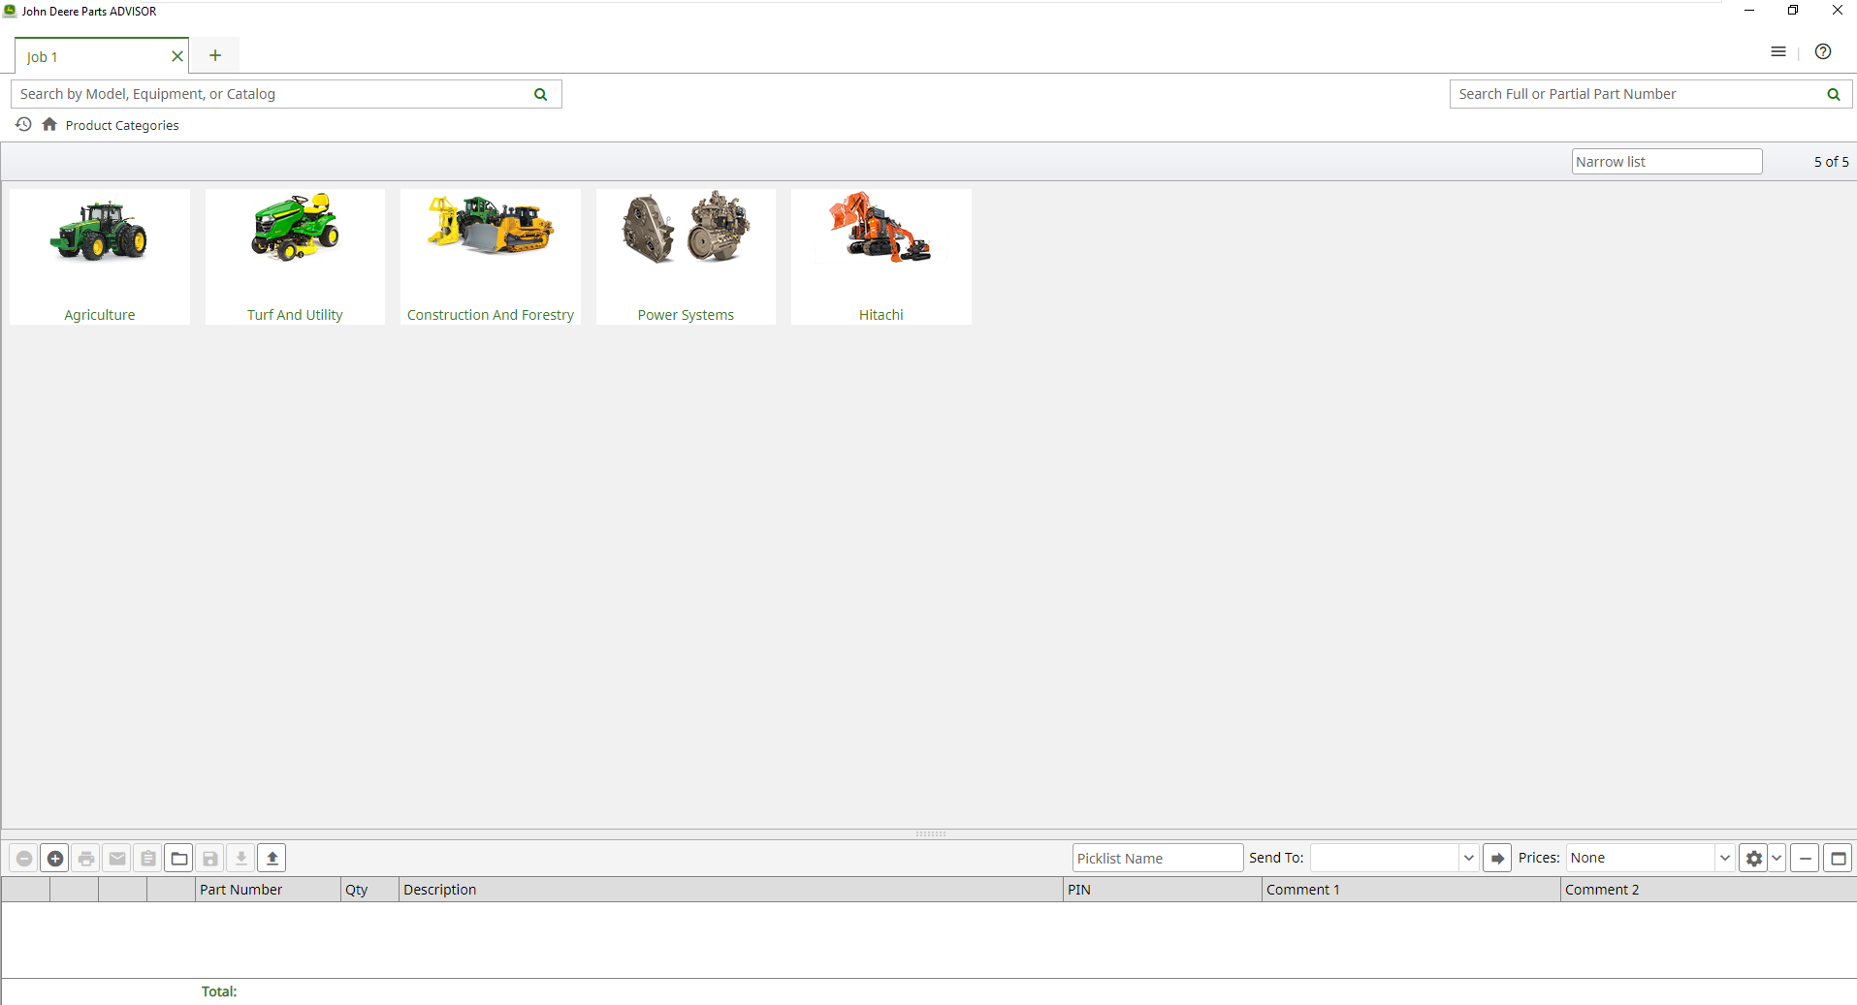
Task: Click the Qty column header
Action: pyautogui.click(x=369, y=890)
